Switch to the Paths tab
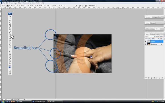 click(158, 34)
